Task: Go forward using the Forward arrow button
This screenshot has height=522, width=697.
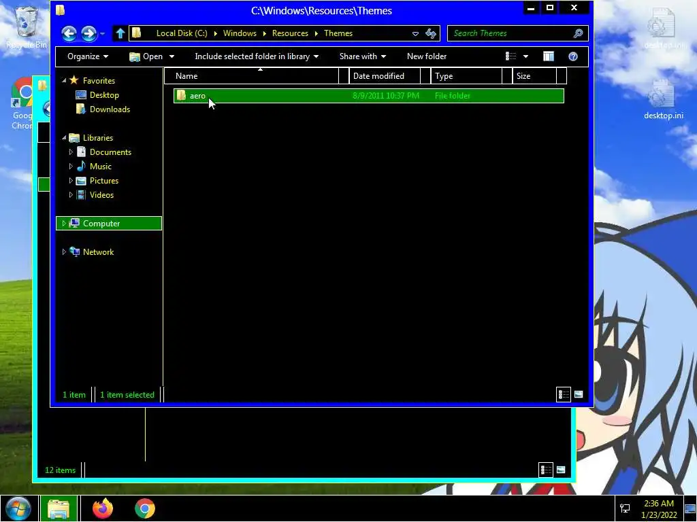Action: pyautogui.click(x=89, y=33)
